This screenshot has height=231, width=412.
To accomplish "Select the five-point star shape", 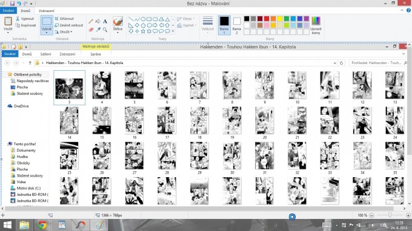I will tap(143, 31).
